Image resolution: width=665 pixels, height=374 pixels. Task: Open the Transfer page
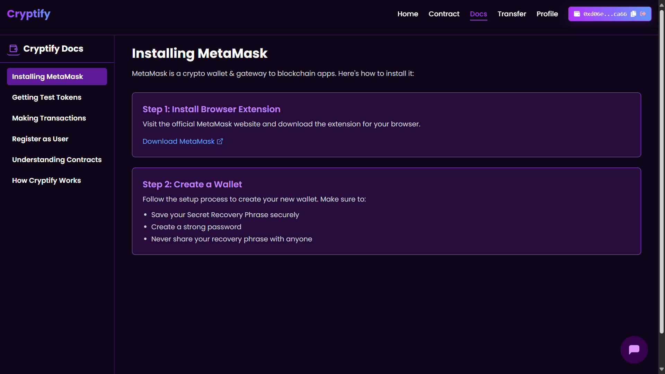pyautogui.click(x=512, y=14)
